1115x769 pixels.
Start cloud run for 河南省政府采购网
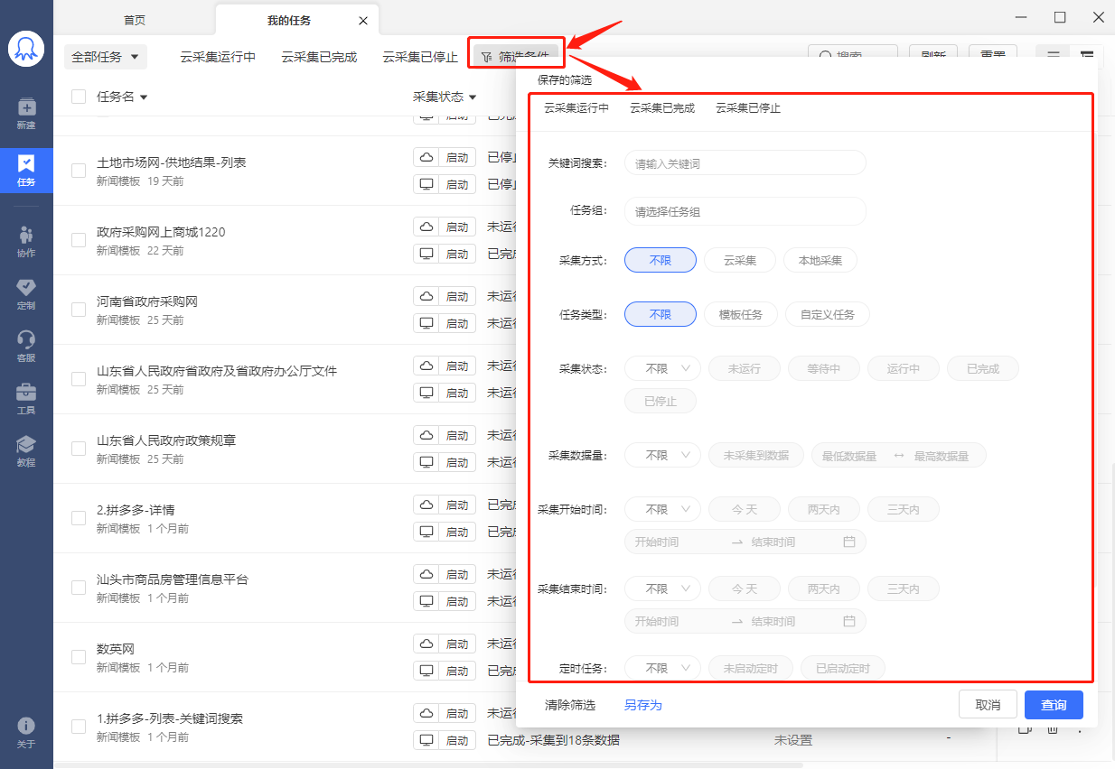pyautogui.click(x=445, y=296)
